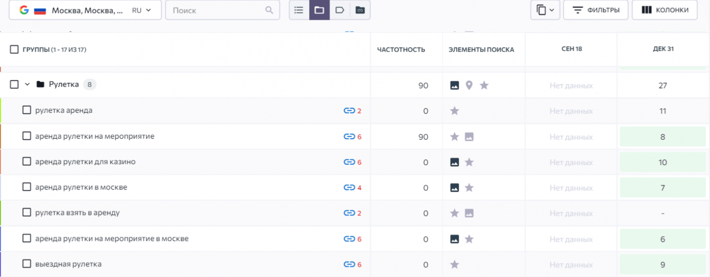Click the URL folder view icon

360,10
